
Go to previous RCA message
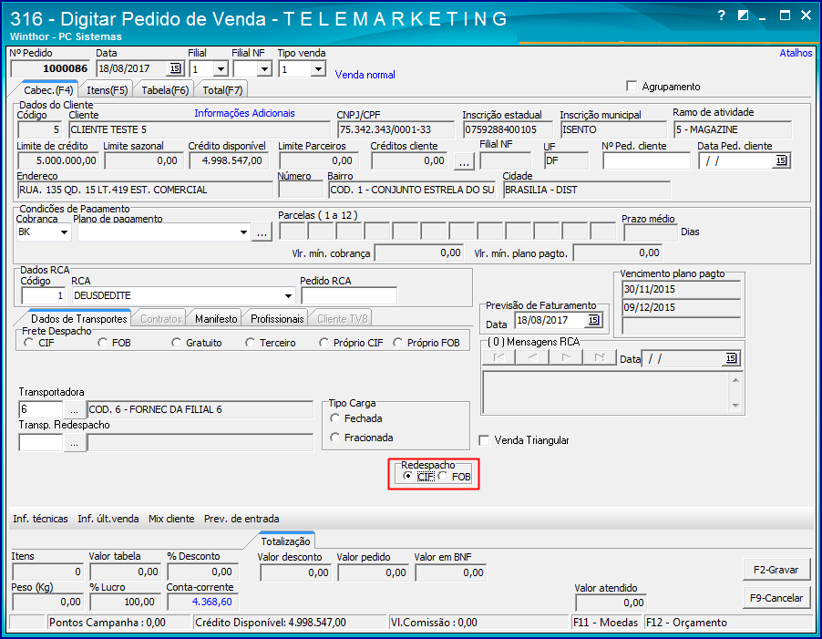(532, 357)
